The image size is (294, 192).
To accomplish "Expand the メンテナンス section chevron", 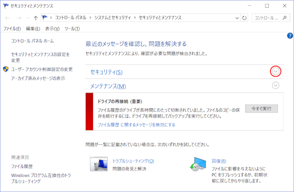I will tap(275, 85).
